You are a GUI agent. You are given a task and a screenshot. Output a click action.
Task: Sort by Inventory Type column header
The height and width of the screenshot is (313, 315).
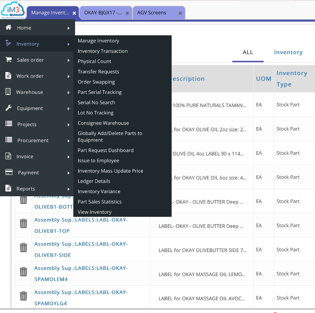click(x=292, y=79)
